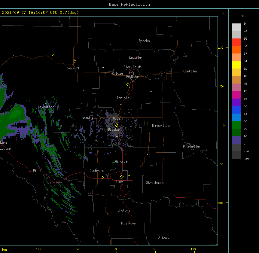Pick the light gray 70-80 dBZ legend swatch
Screen dimensions: 259x253
[x=236, y=27]
